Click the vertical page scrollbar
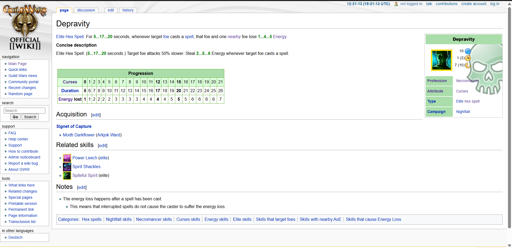Viewport: 512px width, 248px height. [510, 117]
